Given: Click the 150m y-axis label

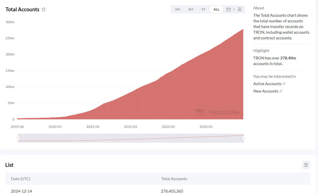Looking at the screenshot, I should point(10,71).
